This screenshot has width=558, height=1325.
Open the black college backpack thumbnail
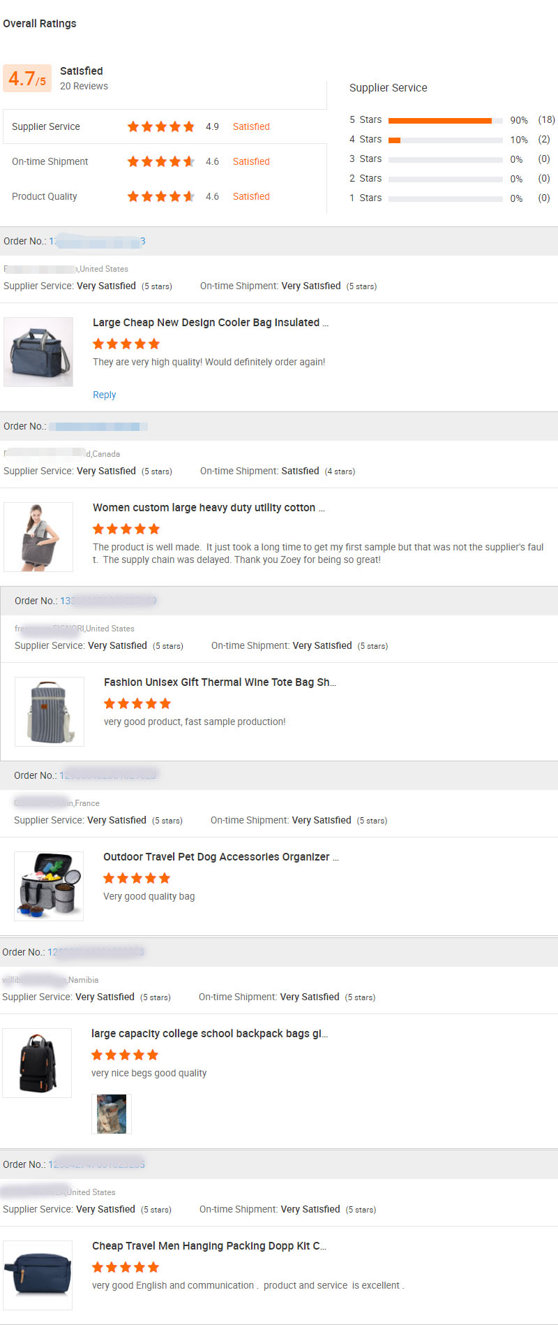37,1063
